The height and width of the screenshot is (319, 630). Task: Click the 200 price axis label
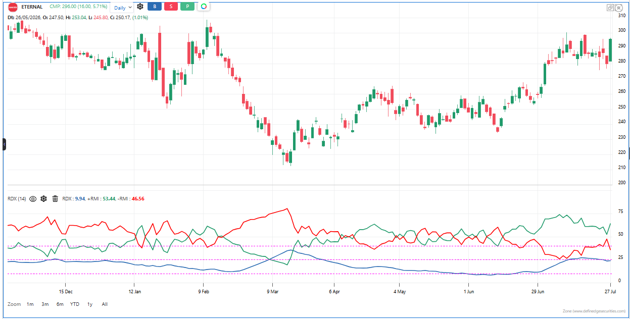622,183
